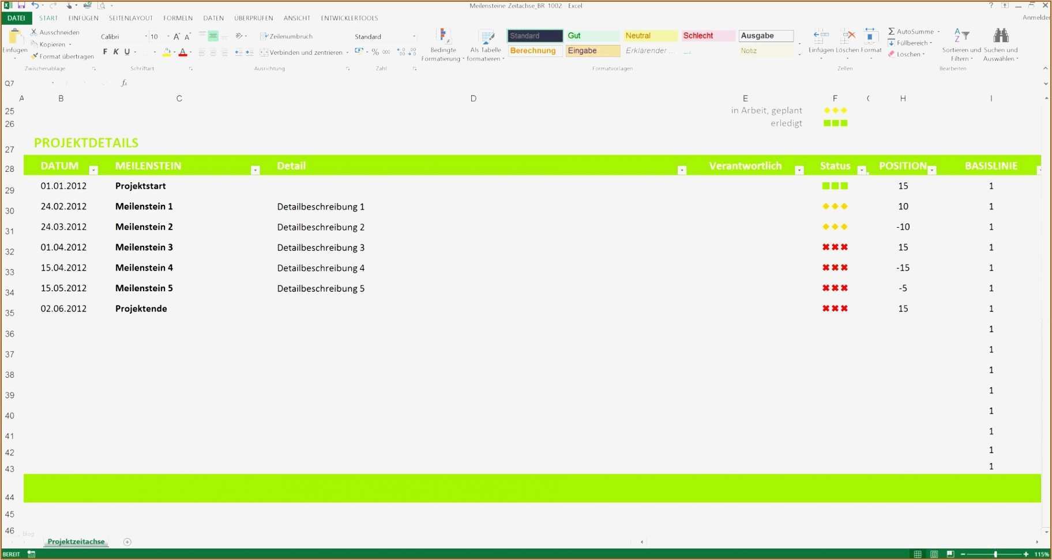This screenshot has height=560, width=1052.
Task: Toggle bold formatting with the F button
Action: (x=105, y=52)
